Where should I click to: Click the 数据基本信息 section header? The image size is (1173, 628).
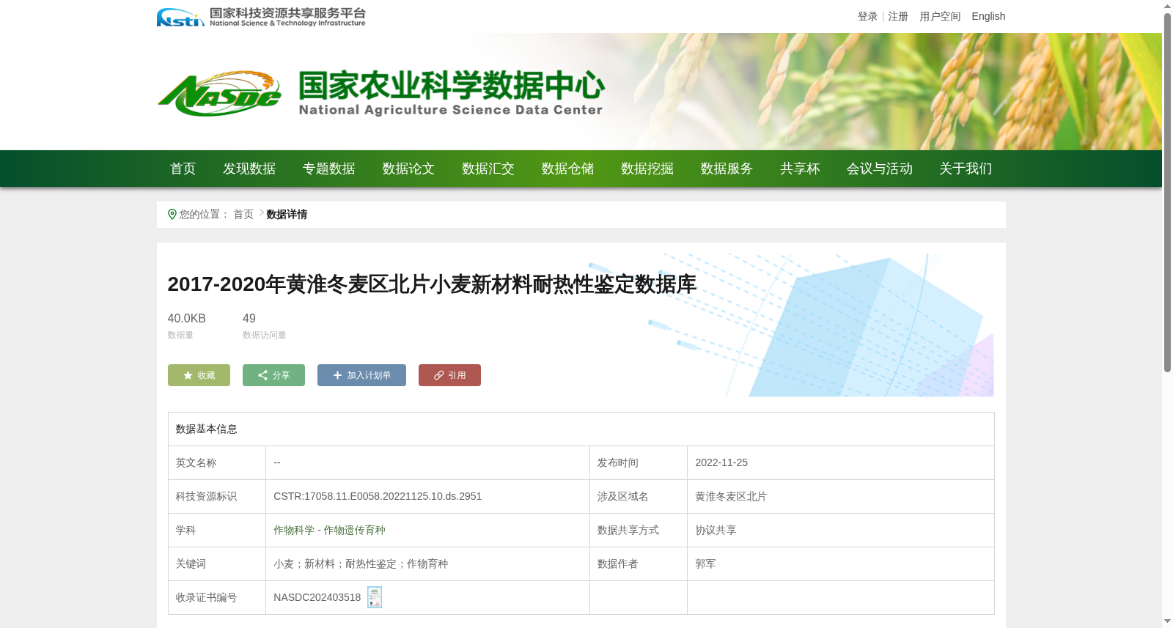[x=207, y=429]
